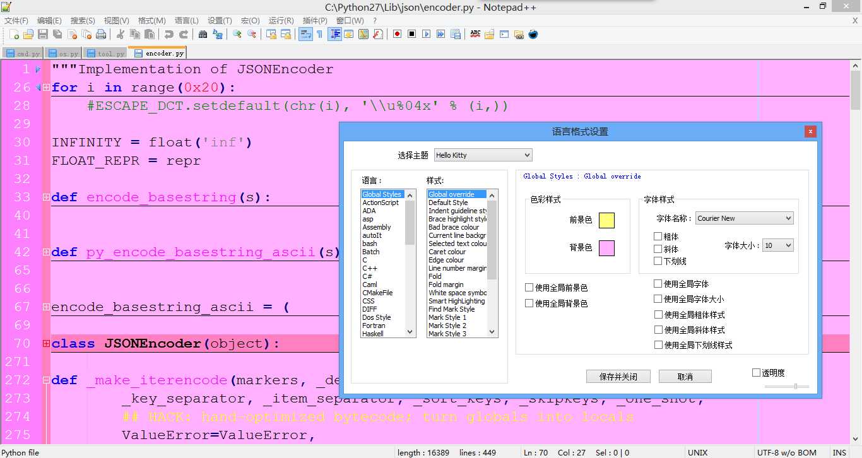This screenshot has height=458, width=862.
Task: Select Caret colour in the style list
Action: [x=457, y=252]
